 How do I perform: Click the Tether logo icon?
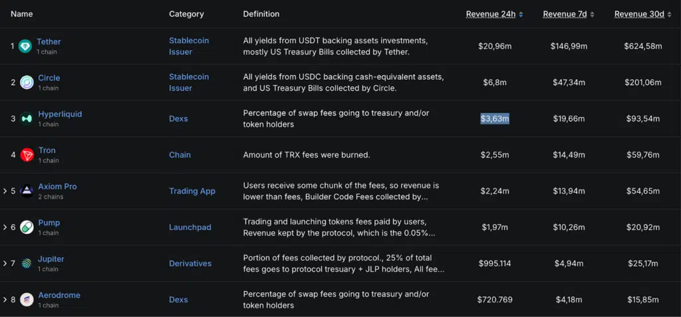26,47
